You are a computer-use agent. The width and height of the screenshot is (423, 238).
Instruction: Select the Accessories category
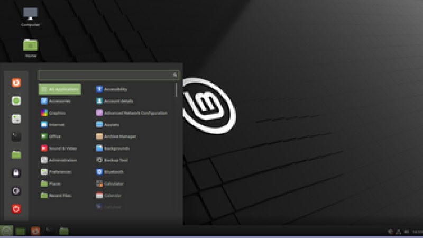tap(60, 101)
